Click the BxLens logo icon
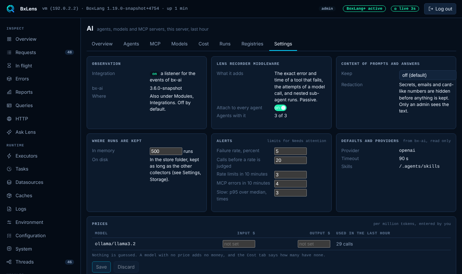Image resolution: width=462 pixels, height=274 pixels. pyautogui.click(x=10, y=9)
